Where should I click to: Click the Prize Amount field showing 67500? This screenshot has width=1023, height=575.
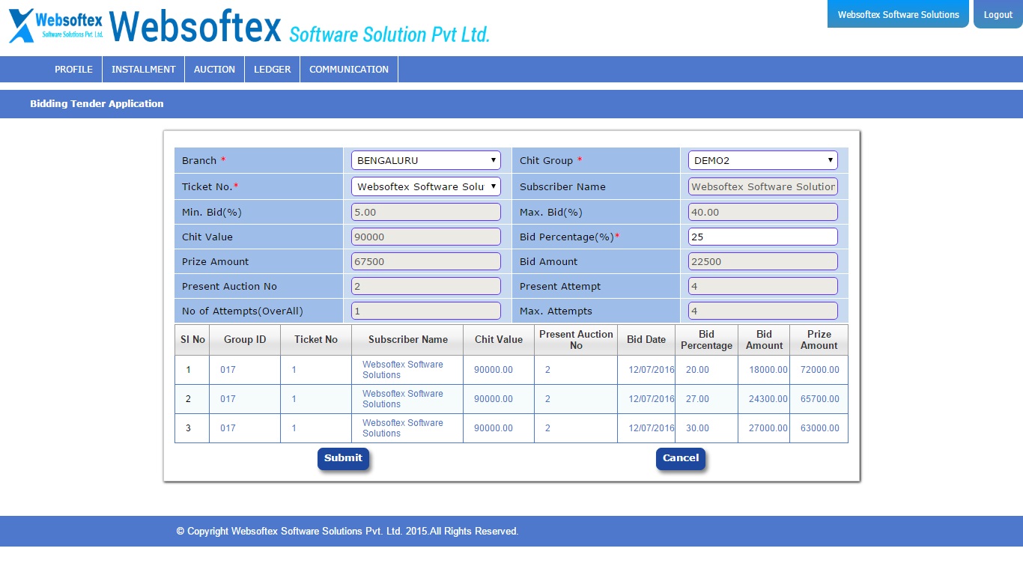[426, 261]
